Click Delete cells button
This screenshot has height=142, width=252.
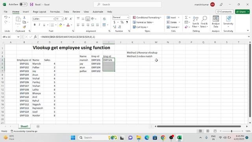[x=172, y=22]
